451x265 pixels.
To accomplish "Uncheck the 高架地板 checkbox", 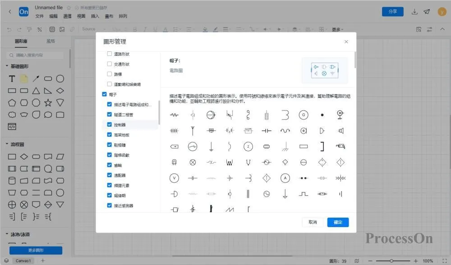I will [109, 134].
